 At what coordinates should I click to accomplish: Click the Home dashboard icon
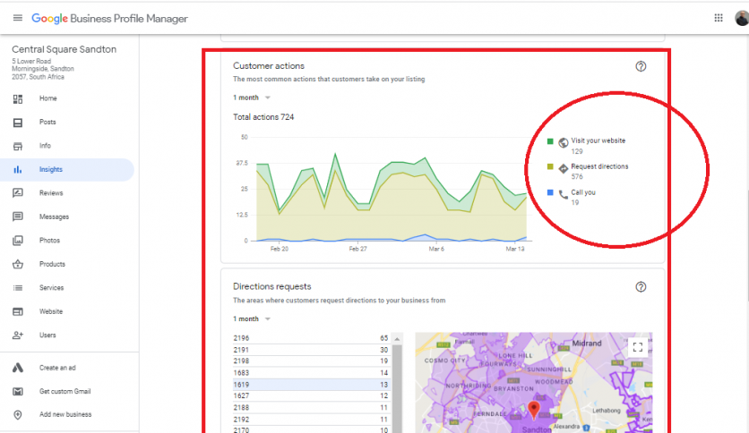(18, 98)
